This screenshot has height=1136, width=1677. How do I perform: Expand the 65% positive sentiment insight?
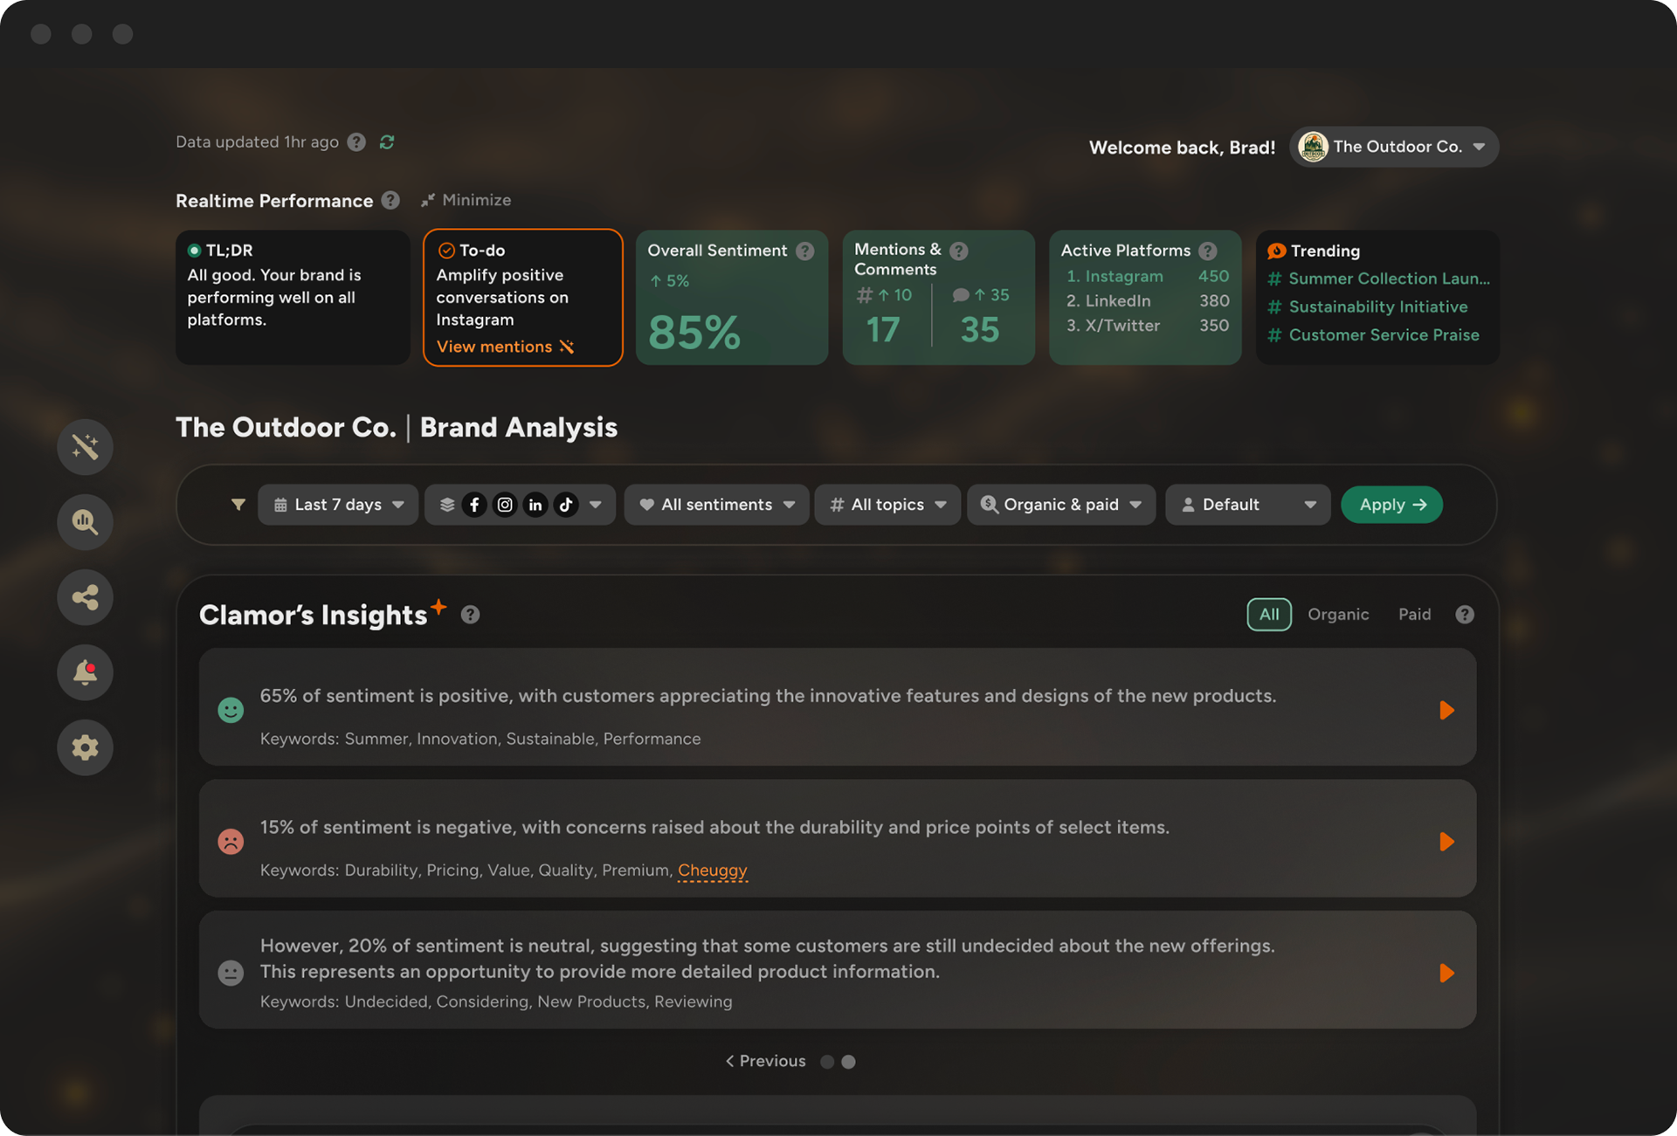1446,710
